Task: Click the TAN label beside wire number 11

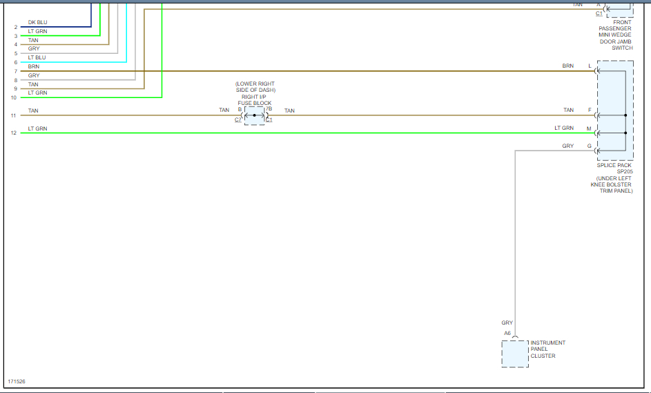Action: click(33, 111)
